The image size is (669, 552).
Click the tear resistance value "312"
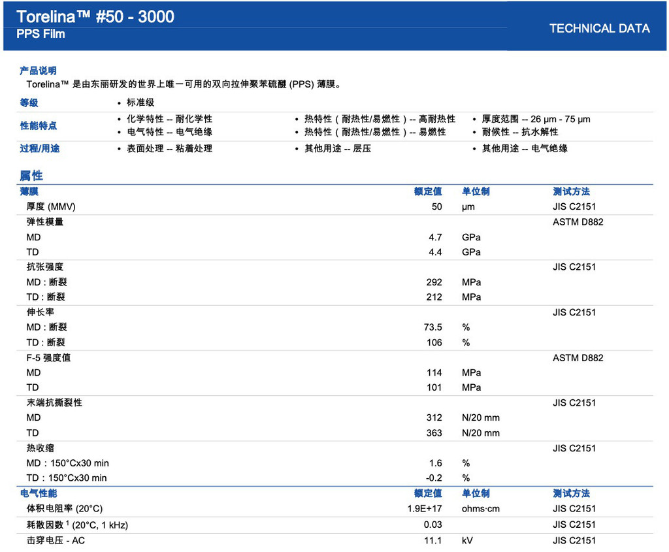434,417
